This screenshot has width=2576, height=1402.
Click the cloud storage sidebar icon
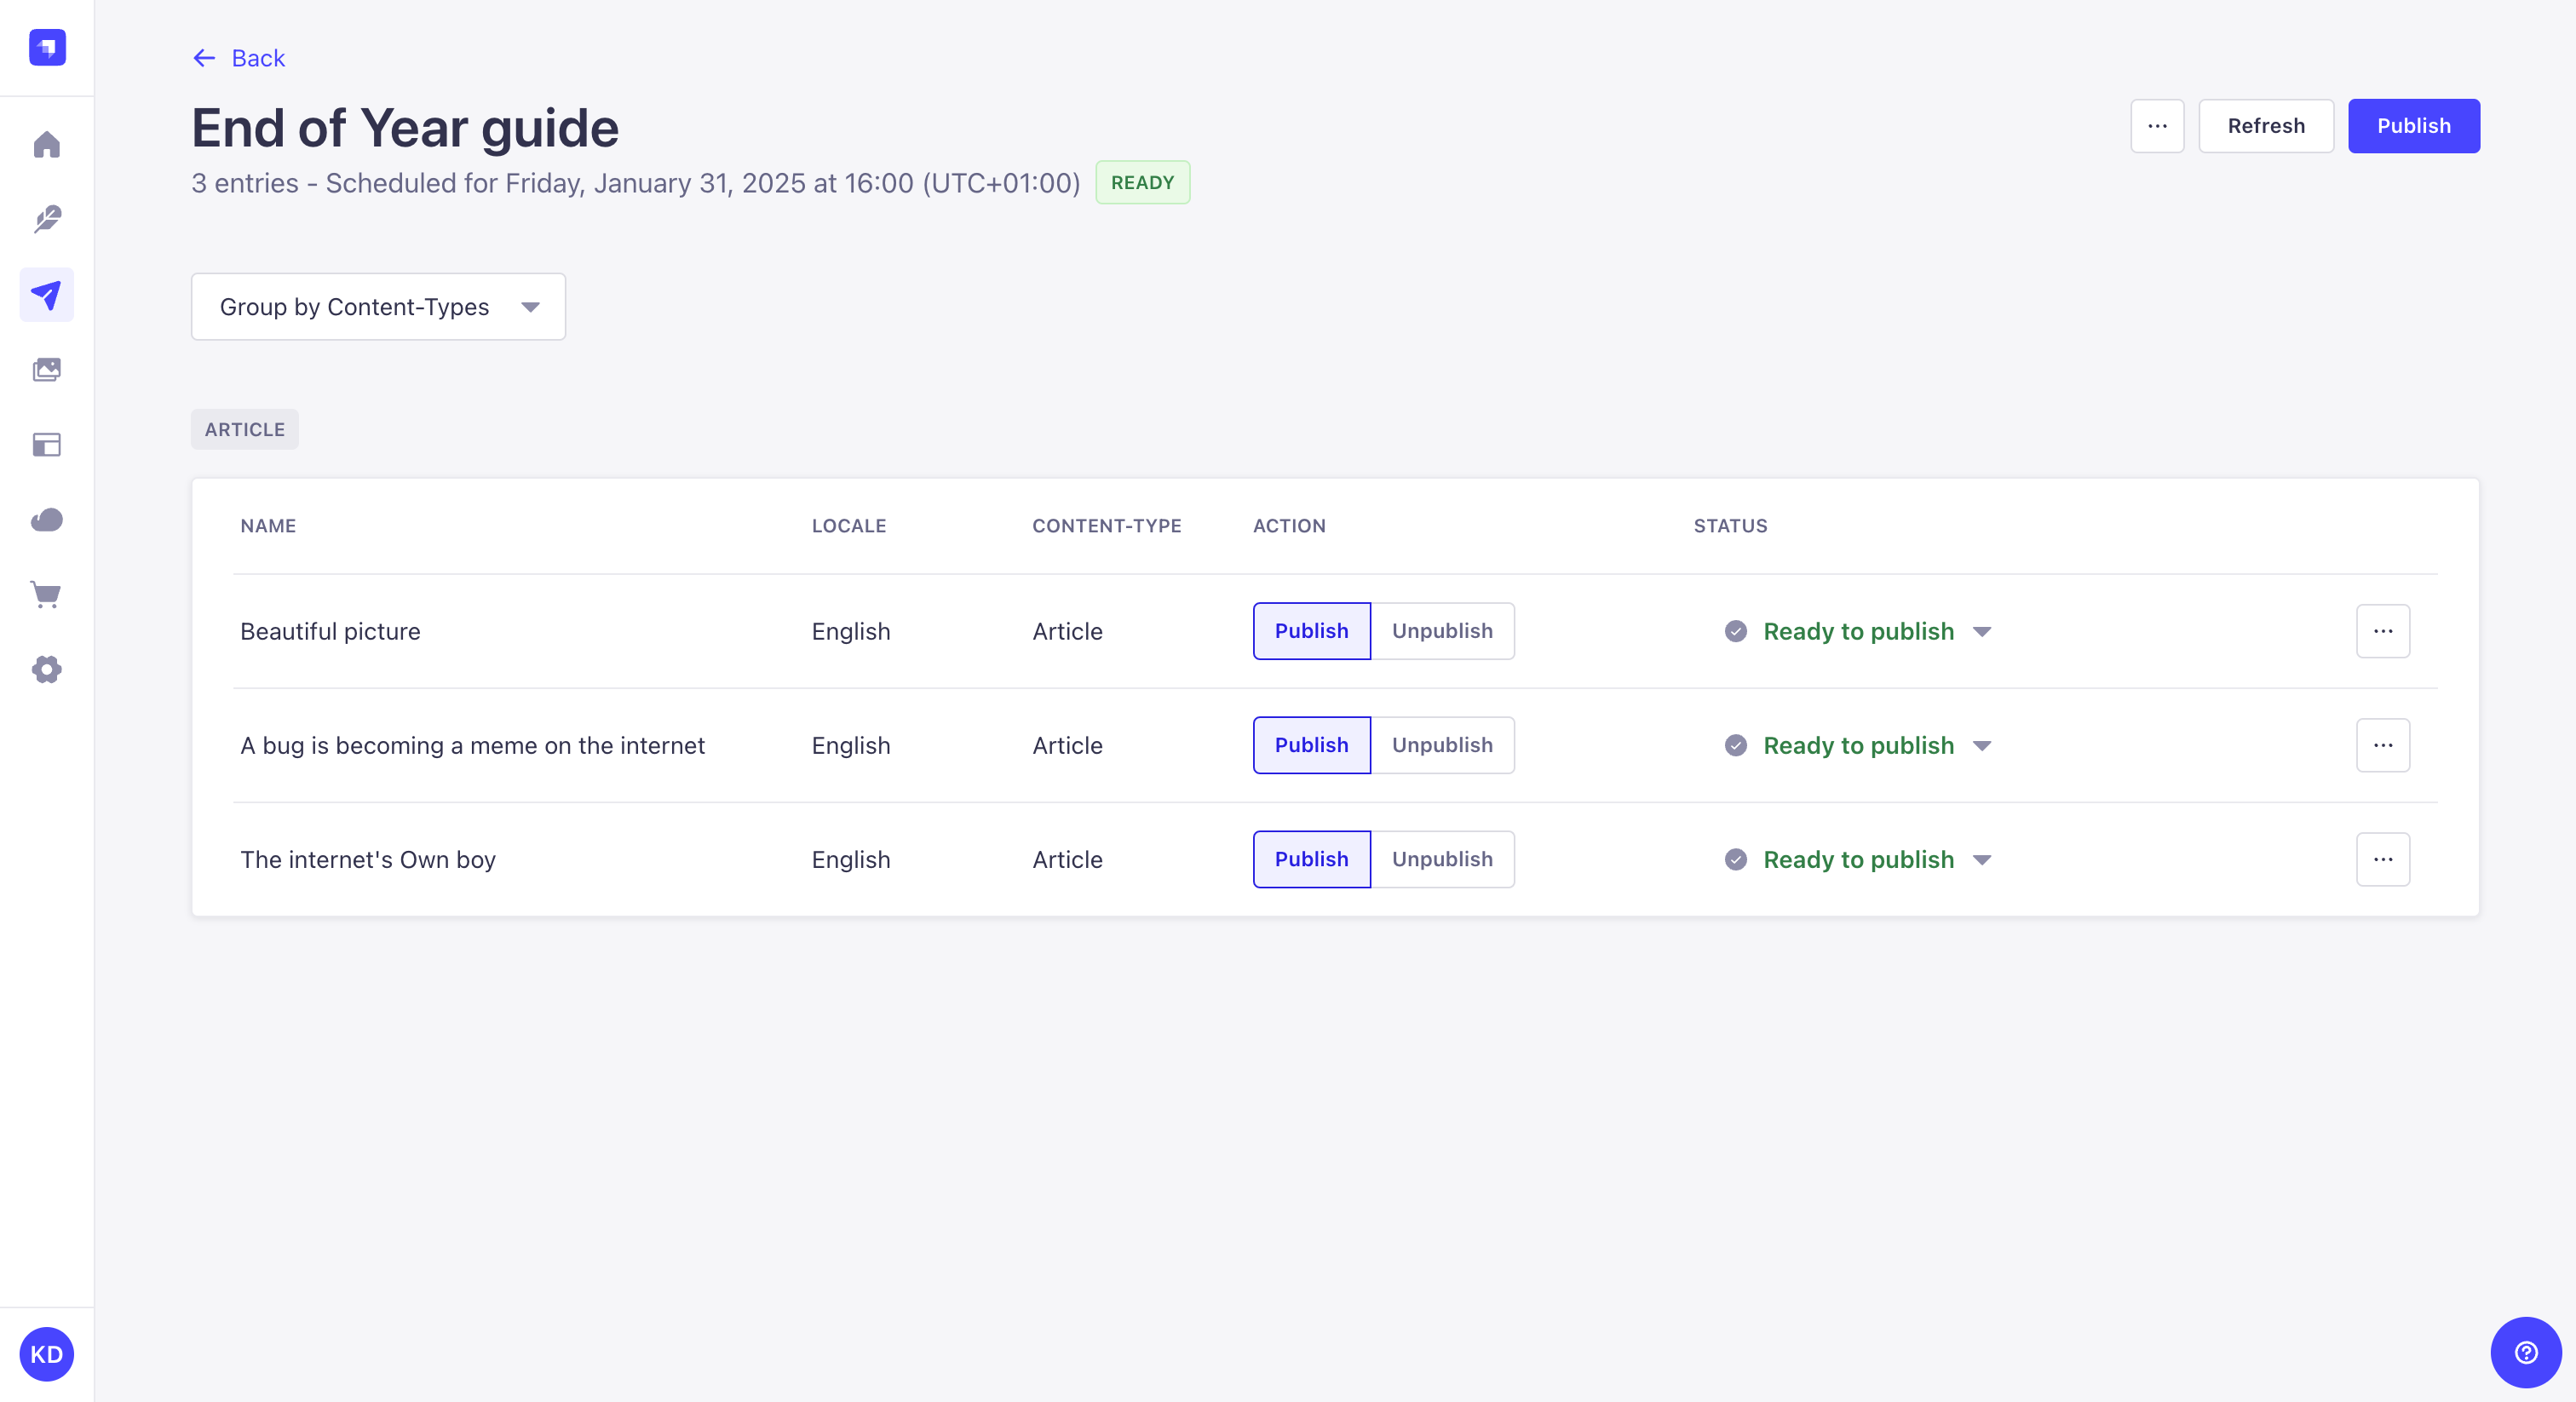tap(47, 520)
